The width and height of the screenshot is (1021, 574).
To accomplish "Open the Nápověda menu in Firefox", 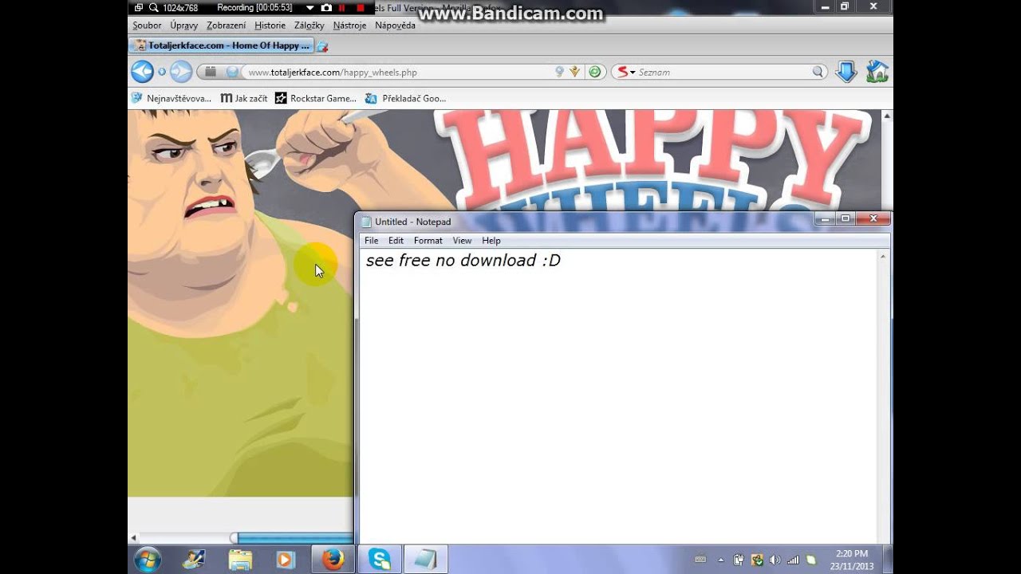I will [396, 26].
